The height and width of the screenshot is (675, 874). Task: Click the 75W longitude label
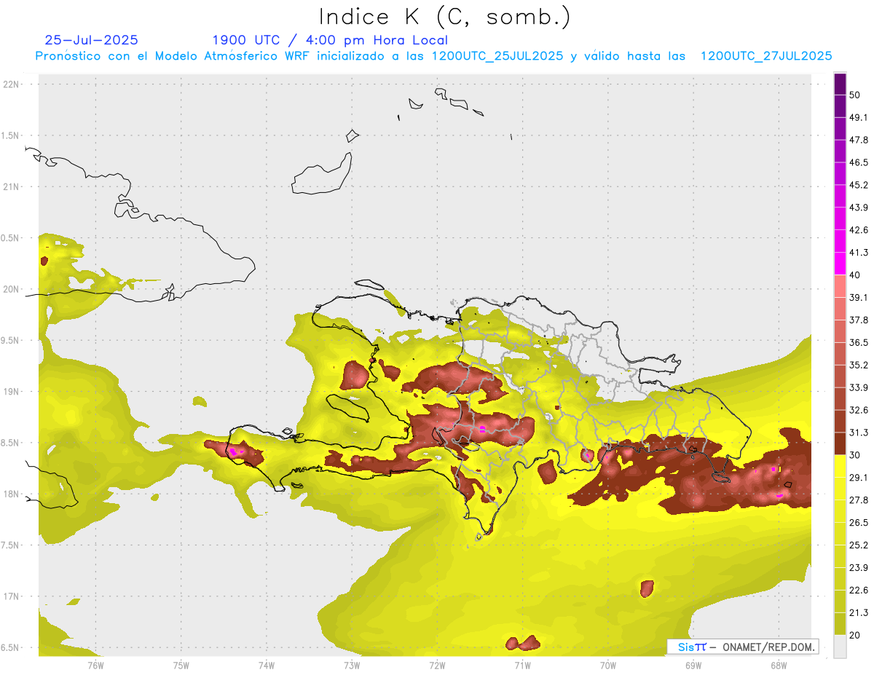[x=181, y=664]
